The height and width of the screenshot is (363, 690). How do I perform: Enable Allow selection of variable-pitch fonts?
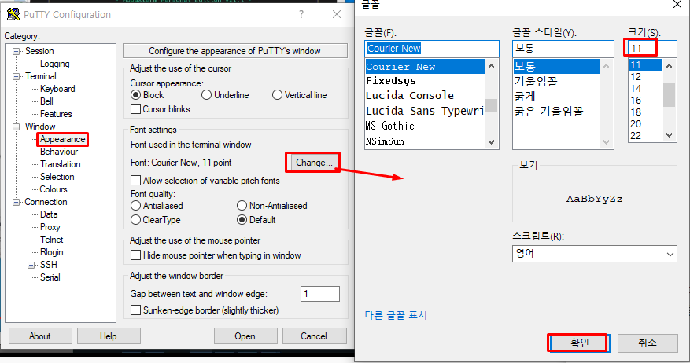pyautogui.click(x=136, y=181)
